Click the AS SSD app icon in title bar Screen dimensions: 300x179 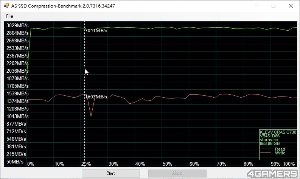tap(6, 6)
